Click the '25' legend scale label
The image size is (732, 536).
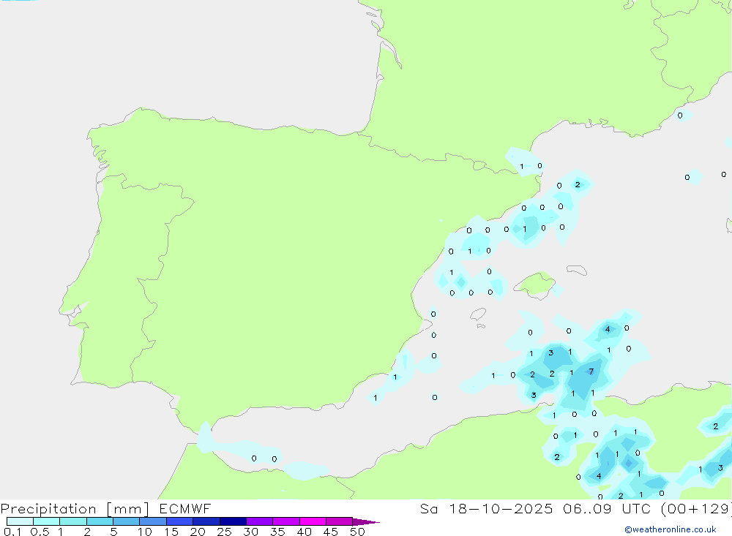(x=225, y=532)
